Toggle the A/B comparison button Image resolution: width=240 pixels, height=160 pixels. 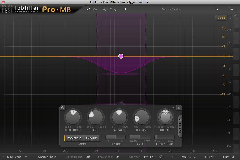coord(105,9)
